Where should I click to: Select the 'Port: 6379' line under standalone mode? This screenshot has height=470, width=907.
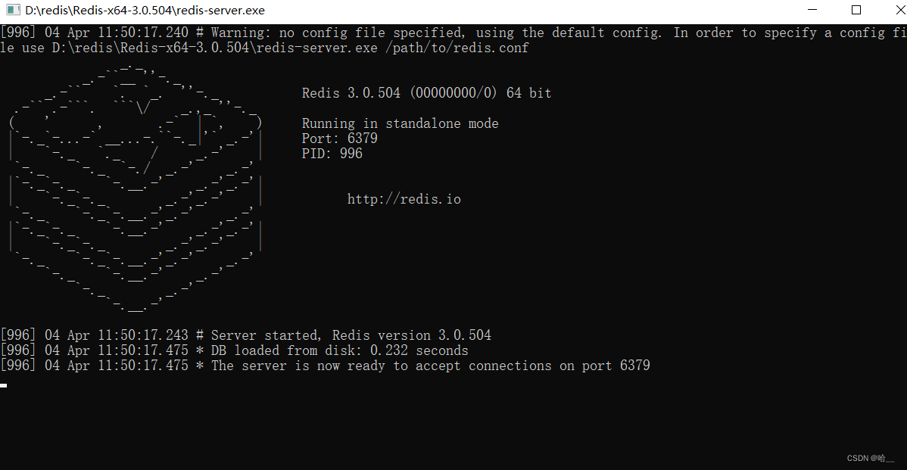click(339, 139)
